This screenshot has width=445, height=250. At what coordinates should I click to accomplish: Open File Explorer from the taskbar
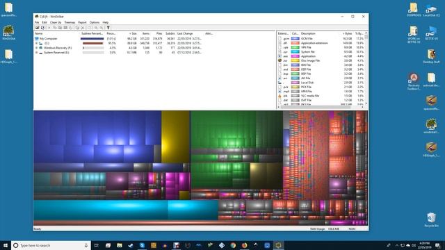coord(119,245)
